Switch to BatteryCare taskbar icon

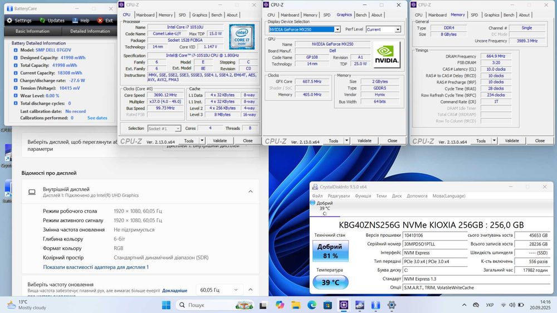click(375, 305)
